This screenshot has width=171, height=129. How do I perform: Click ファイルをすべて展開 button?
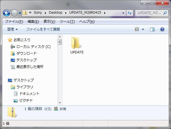[43, 29]
